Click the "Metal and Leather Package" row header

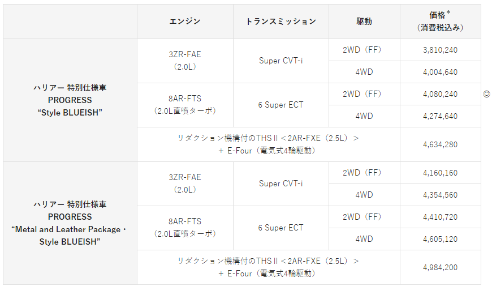point(70,223)
